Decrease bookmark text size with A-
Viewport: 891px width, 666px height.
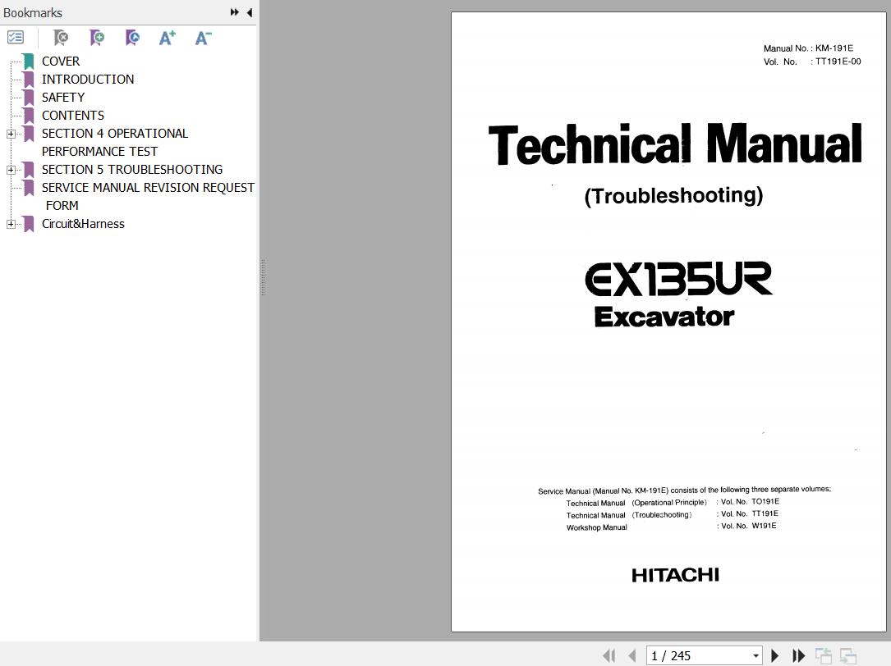[x=203, y=38]
